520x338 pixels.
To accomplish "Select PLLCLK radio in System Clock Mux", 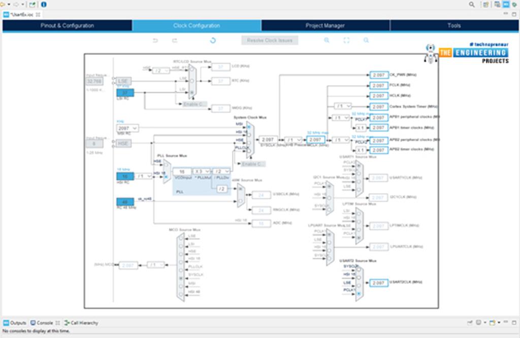I will pyautogui.click(x=248, y=150).
